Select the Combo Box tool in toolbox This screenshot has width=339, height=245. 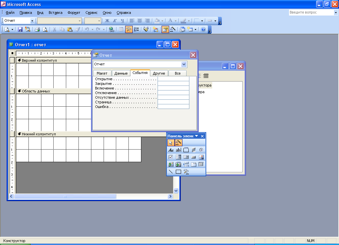[x=178, y=157]
